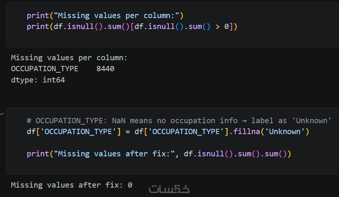The image size is (339, 197).
Task: Click the print keyword in the second cell
Action: [x=38, y=154]
